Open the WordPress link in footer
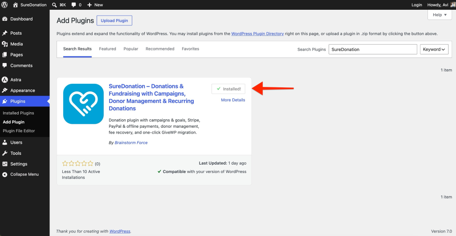Image resolution: width=456 pixels, height=236 pixels. [120, 232]
